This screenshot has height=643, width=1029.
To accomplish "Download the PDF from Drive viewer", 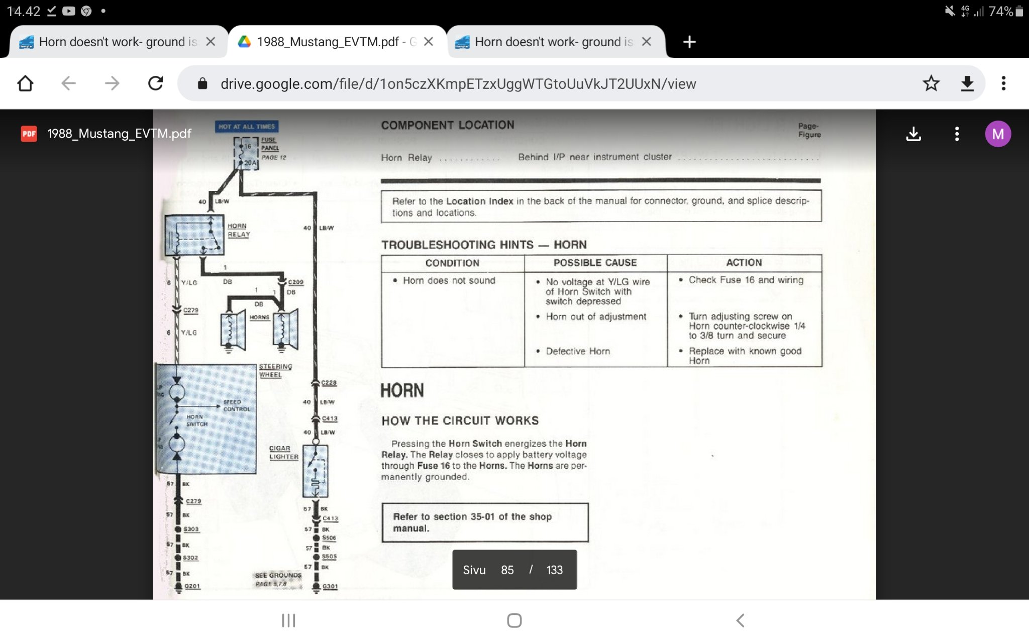I will [x=913, y=134].
